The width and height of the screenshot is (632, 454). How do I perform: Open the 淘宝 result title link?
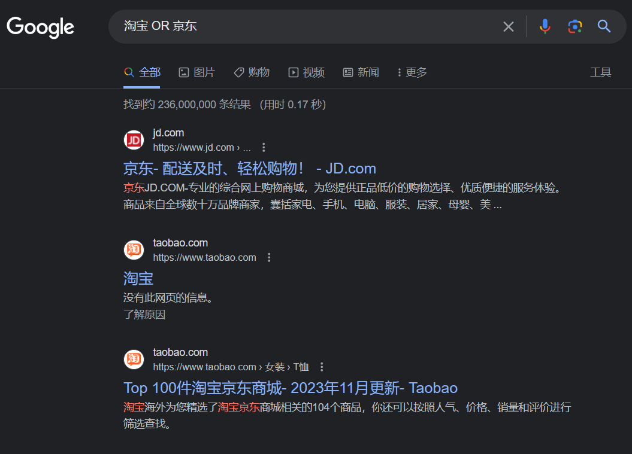pos(138,278)
